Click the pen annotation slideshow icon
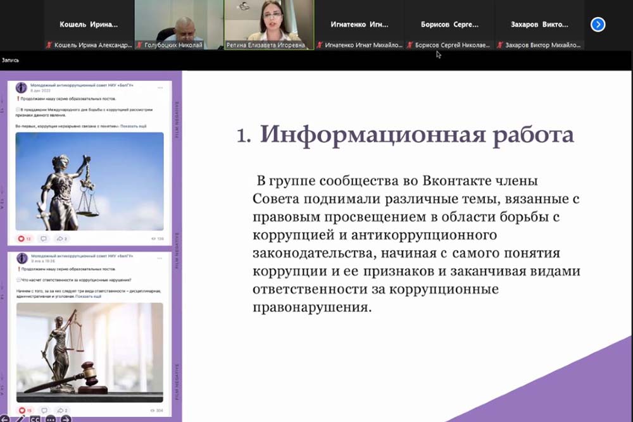The image size is (633, 422). (x=20, y=419)
